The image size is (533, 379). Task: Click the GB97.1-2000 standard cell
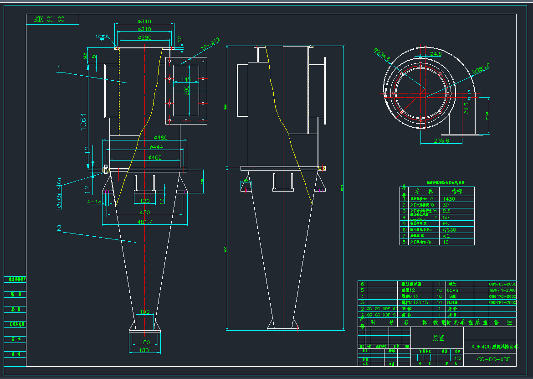502,290
